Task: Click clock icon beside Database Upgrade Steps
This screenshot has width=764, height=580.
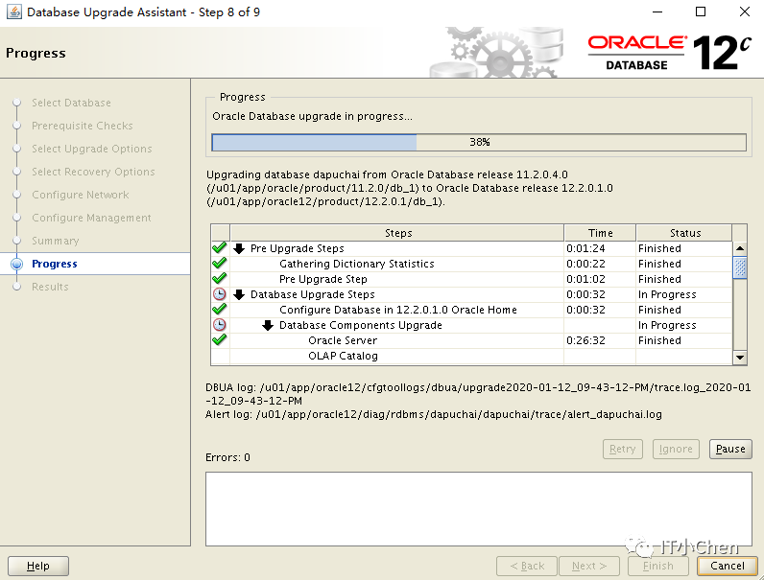Action: click(220, 294)
